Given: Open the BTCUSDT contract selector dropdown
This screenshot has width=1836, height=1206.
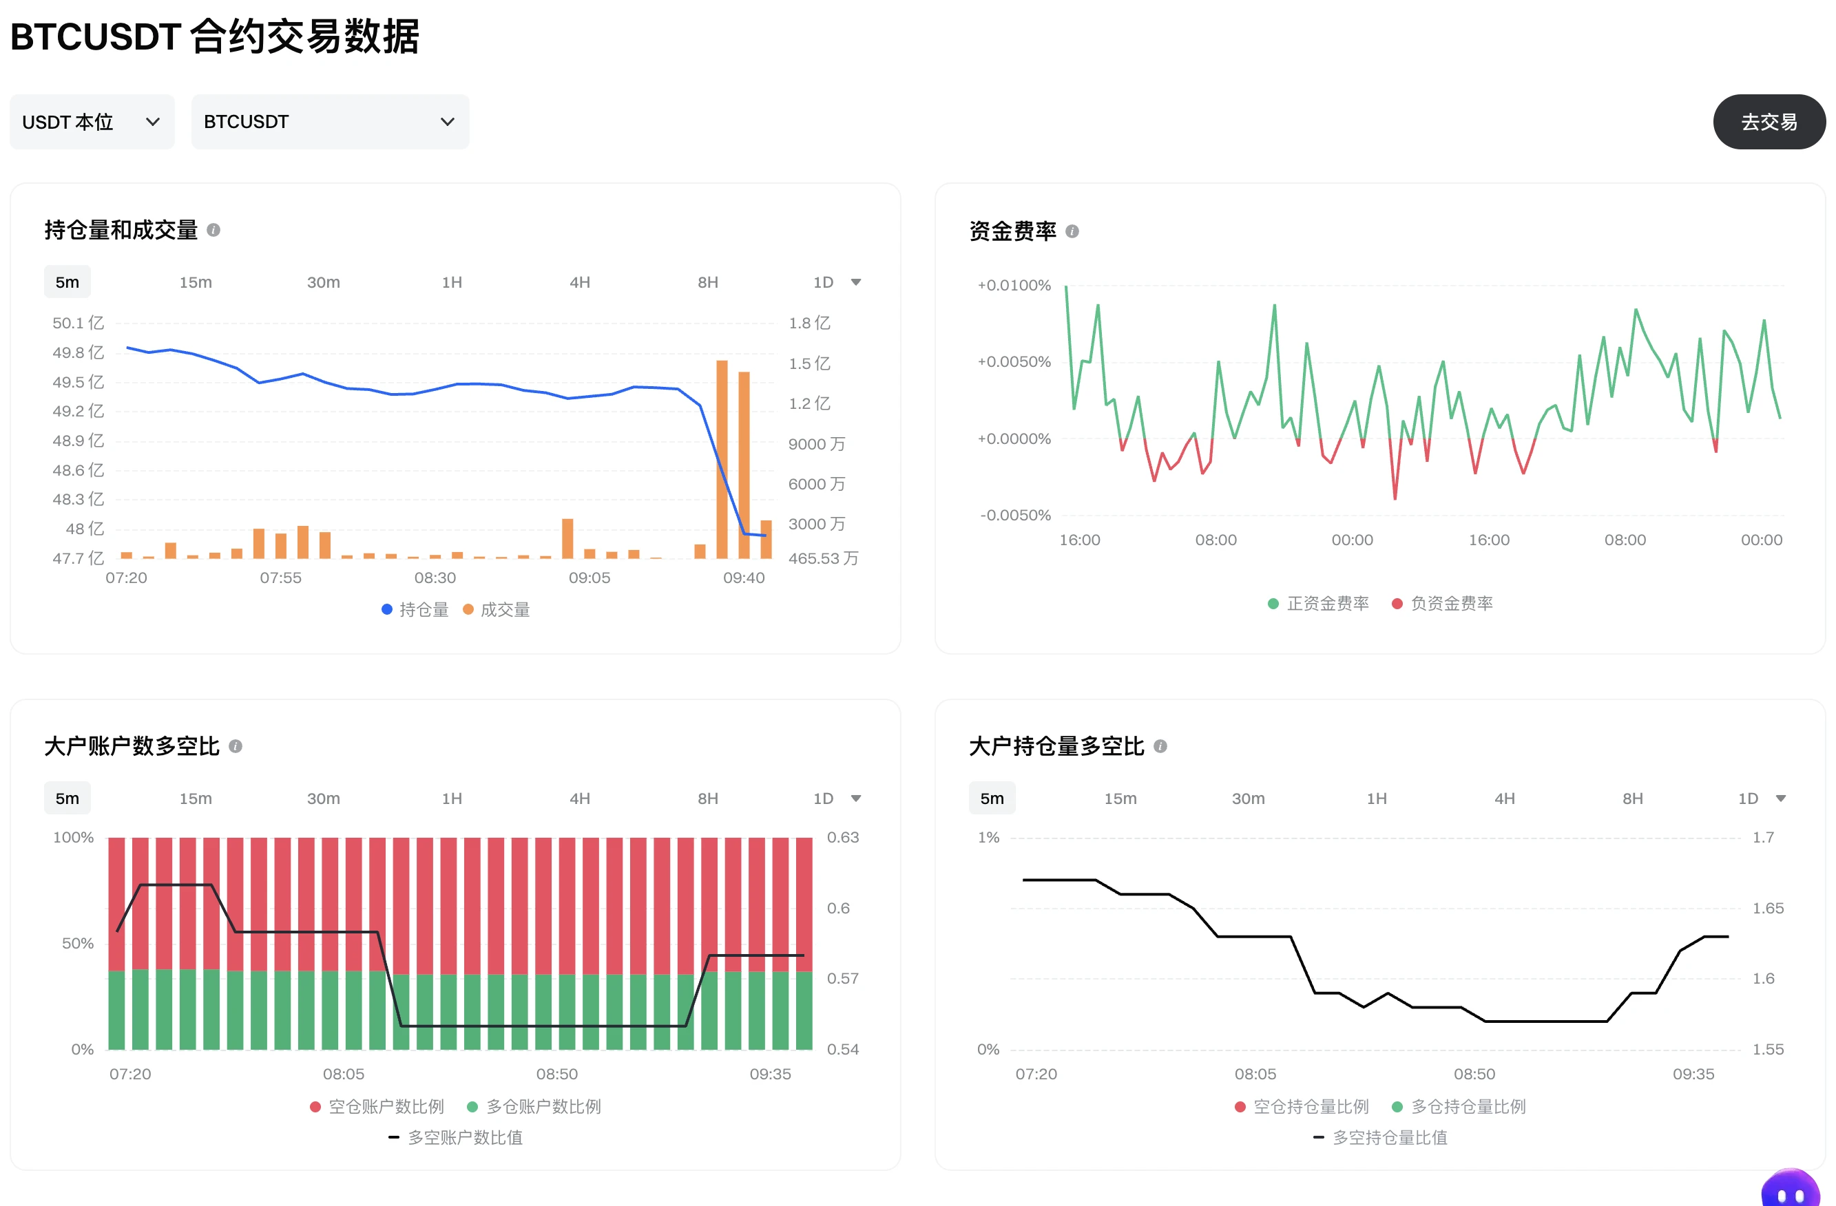Looking at the screenshot, I should pyautogui.click(x=330, y=122).
